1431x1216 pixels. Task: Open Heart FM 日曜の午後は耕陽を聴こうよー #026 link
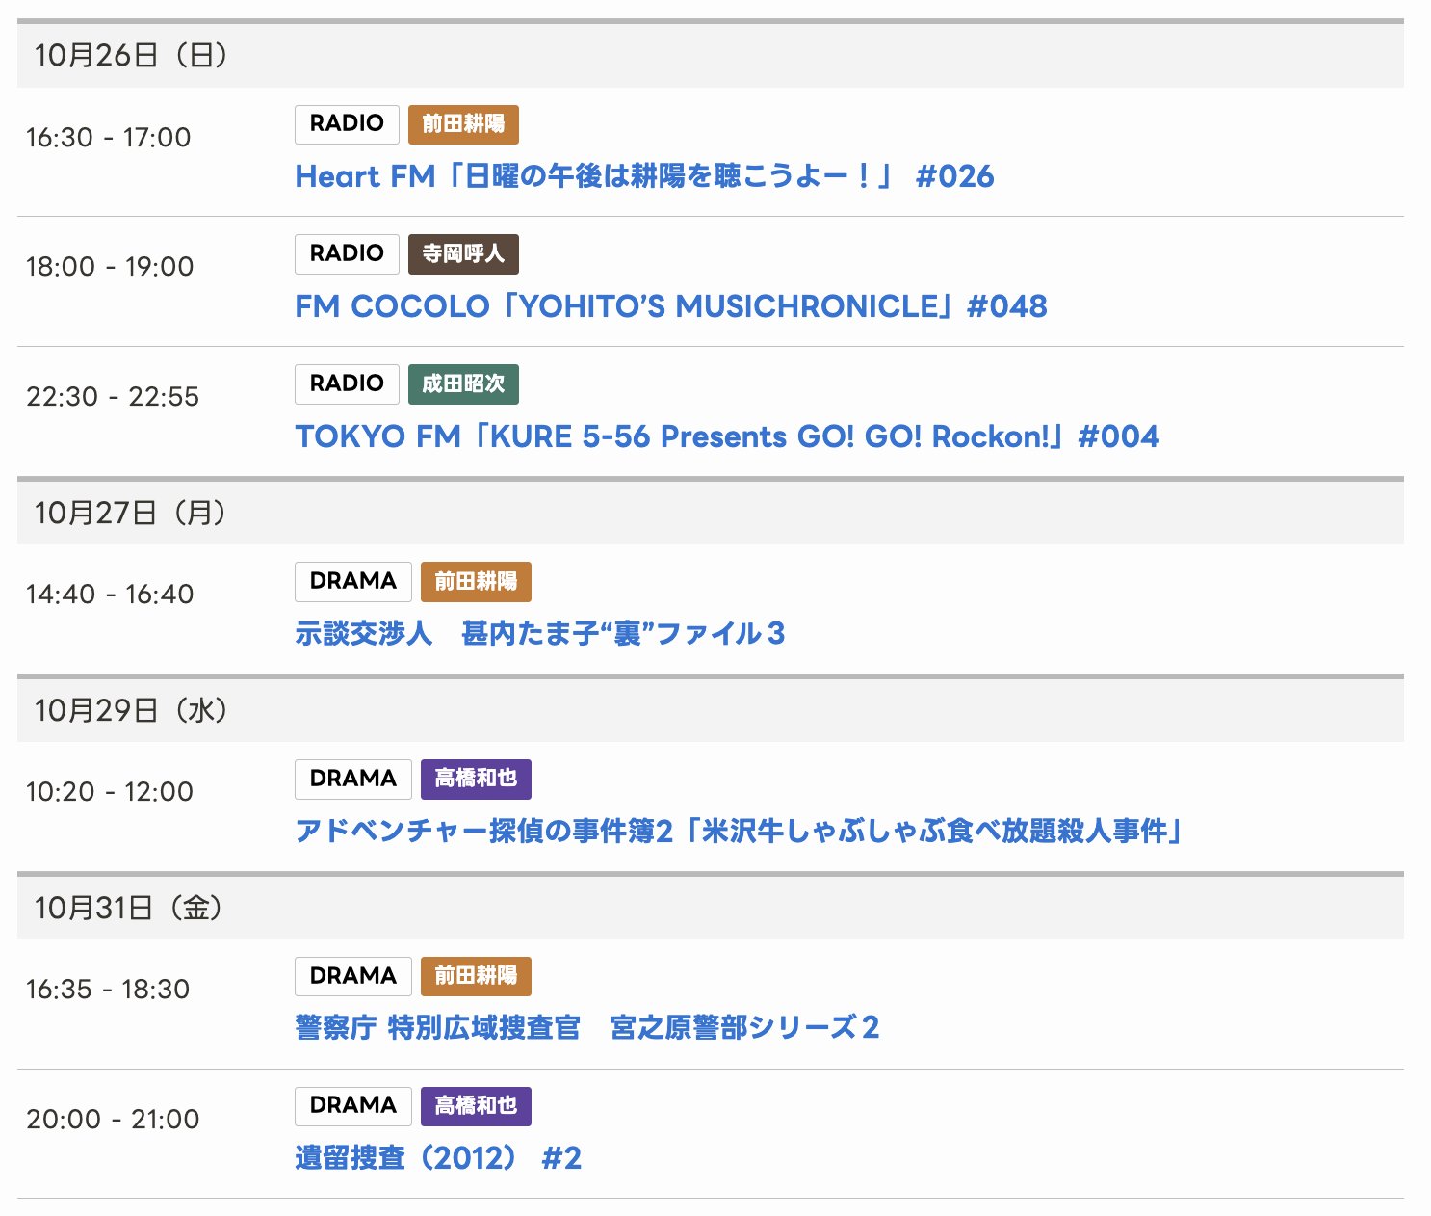point(643,176)
